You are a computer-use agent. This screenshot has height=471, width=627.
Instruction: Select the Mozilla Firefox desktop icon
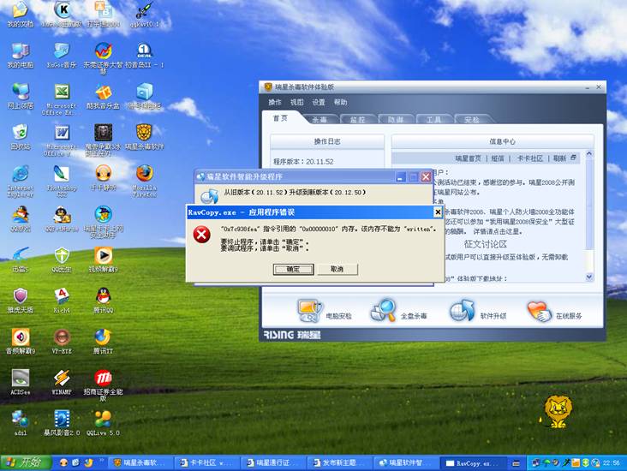[145, 181]
